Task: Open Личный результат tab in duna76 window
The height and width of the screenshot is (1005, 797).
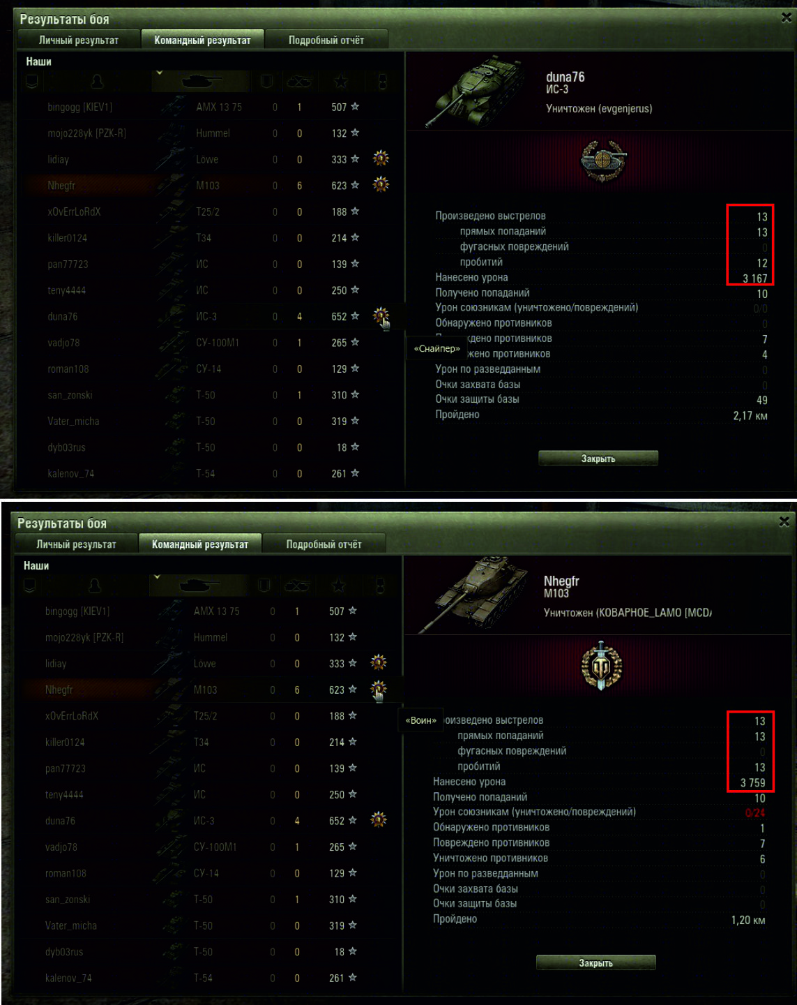Action: click(x=78, y=40)
